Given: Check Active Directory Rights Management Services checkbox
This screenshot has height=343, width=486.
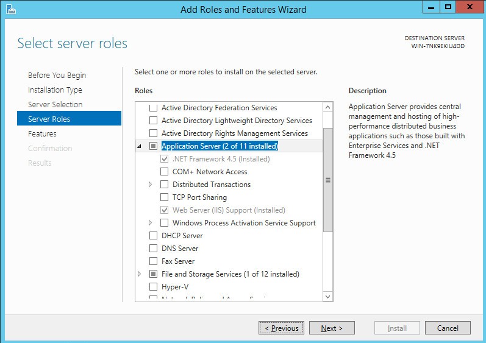Looking at the screenshot, I should 153,133.
